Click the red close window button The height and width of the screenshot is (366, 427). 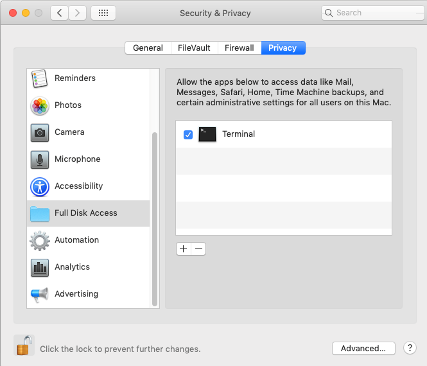point(13,13)
